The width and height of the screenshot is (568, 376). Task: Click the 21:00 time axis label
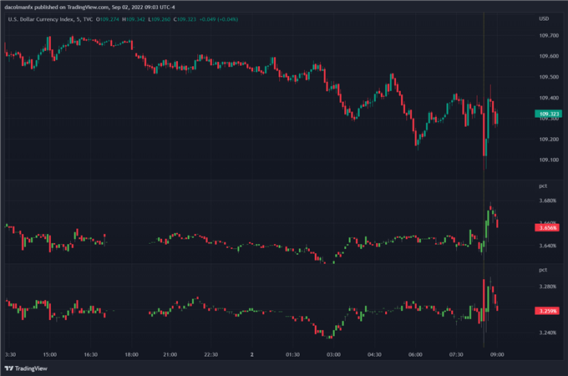pos(170,354)
